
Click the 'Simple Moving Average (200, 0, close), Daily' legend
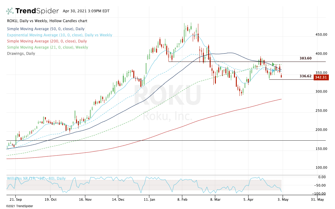click(x=47, y=41)
